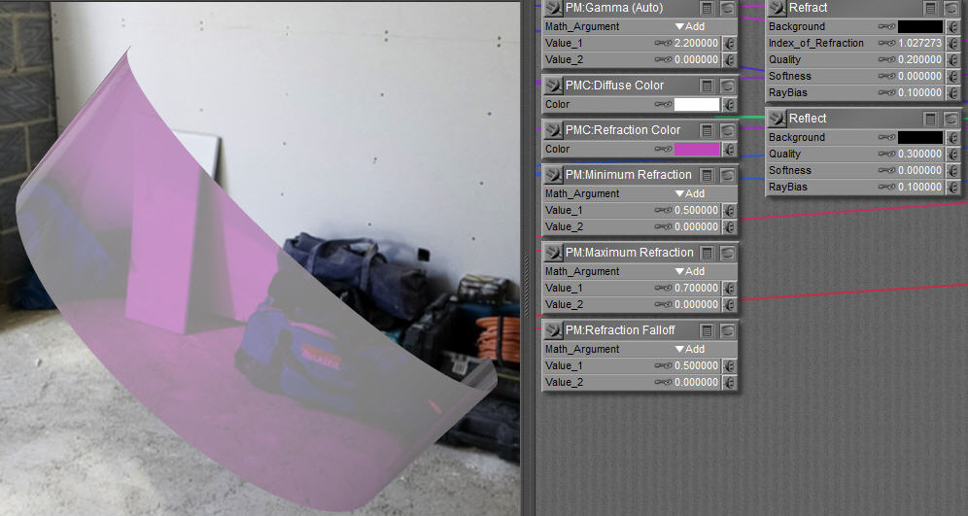Open Math_Argument dropdown in PM:Refraction Falloff
This screenshot has width=968, height=516.
[690, 350]
